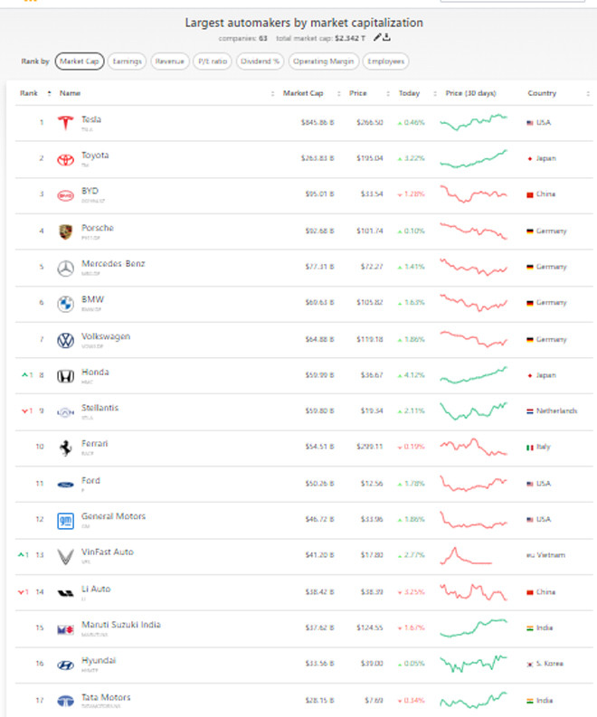597x717 pixels.
Task: Open the Volkswagen company link
Action: pos(106,336)
